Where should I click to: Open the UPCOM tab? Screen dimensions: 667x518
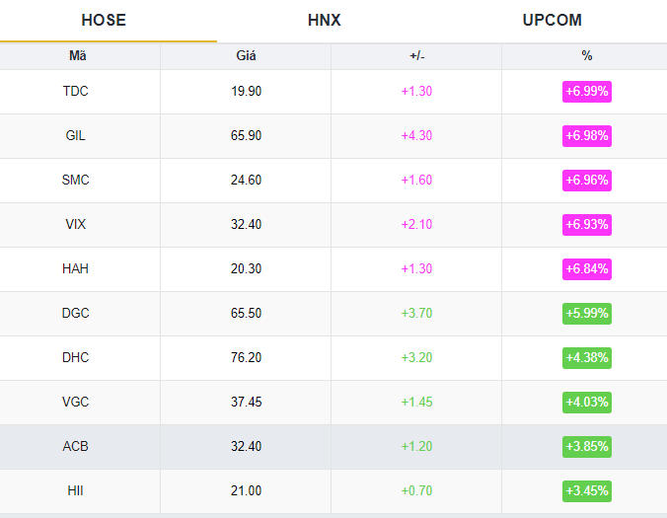coord(552,21)
